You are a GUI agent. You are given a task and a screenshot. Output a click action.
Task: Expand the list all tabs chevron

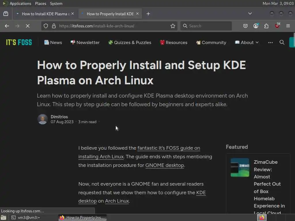pyautogui.click(x=250, y=14)
